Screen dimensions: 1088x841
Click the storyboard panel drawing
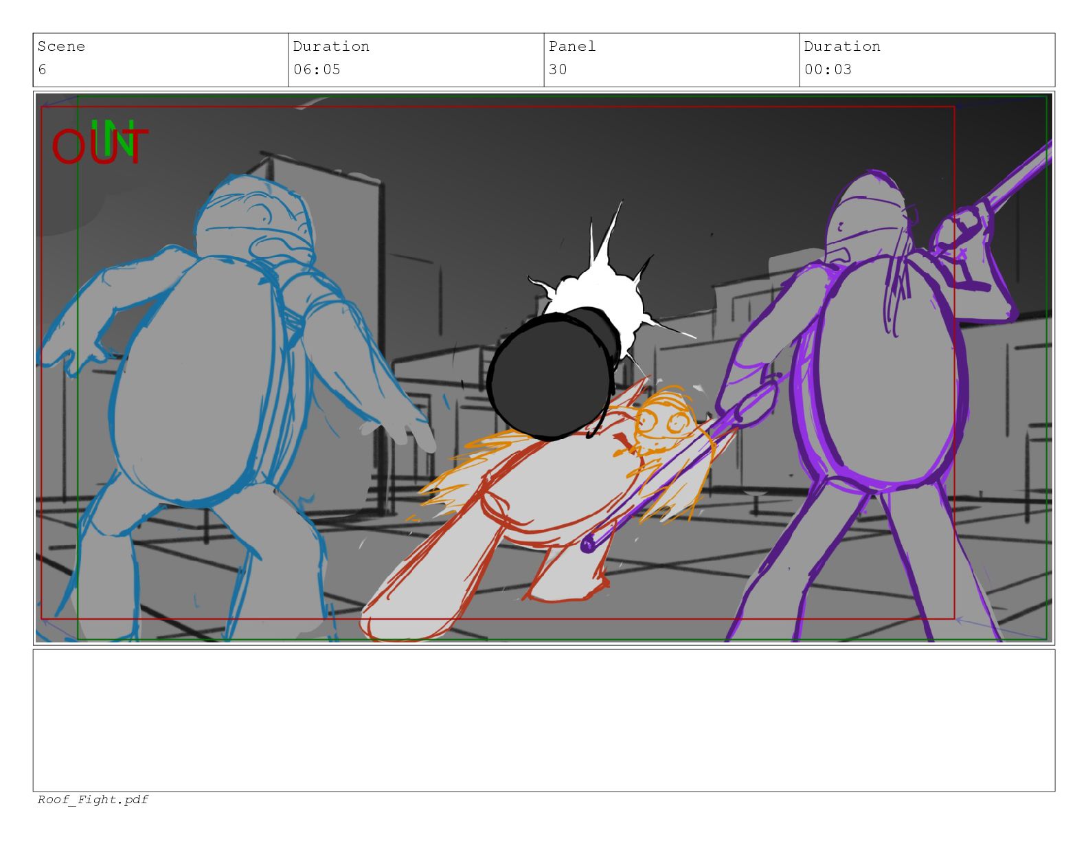click(544, 368)
